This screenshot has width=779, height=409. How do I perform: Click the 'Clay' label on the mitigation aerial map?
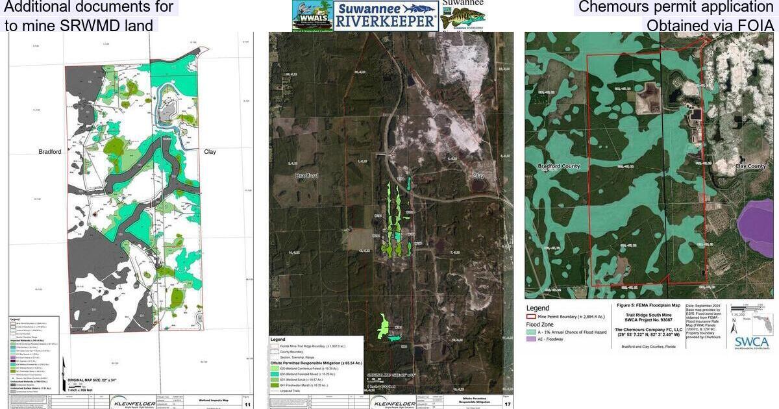click(478, 176)
